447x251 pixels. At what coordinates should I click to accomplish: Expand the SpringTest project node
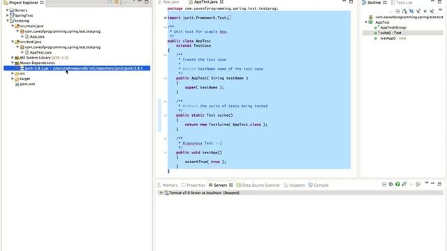(8, 15)
